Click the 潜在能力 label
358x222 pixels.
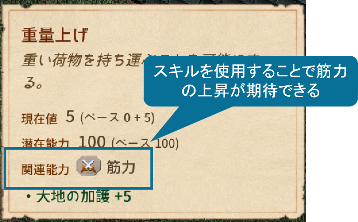[x=45, y=143]
